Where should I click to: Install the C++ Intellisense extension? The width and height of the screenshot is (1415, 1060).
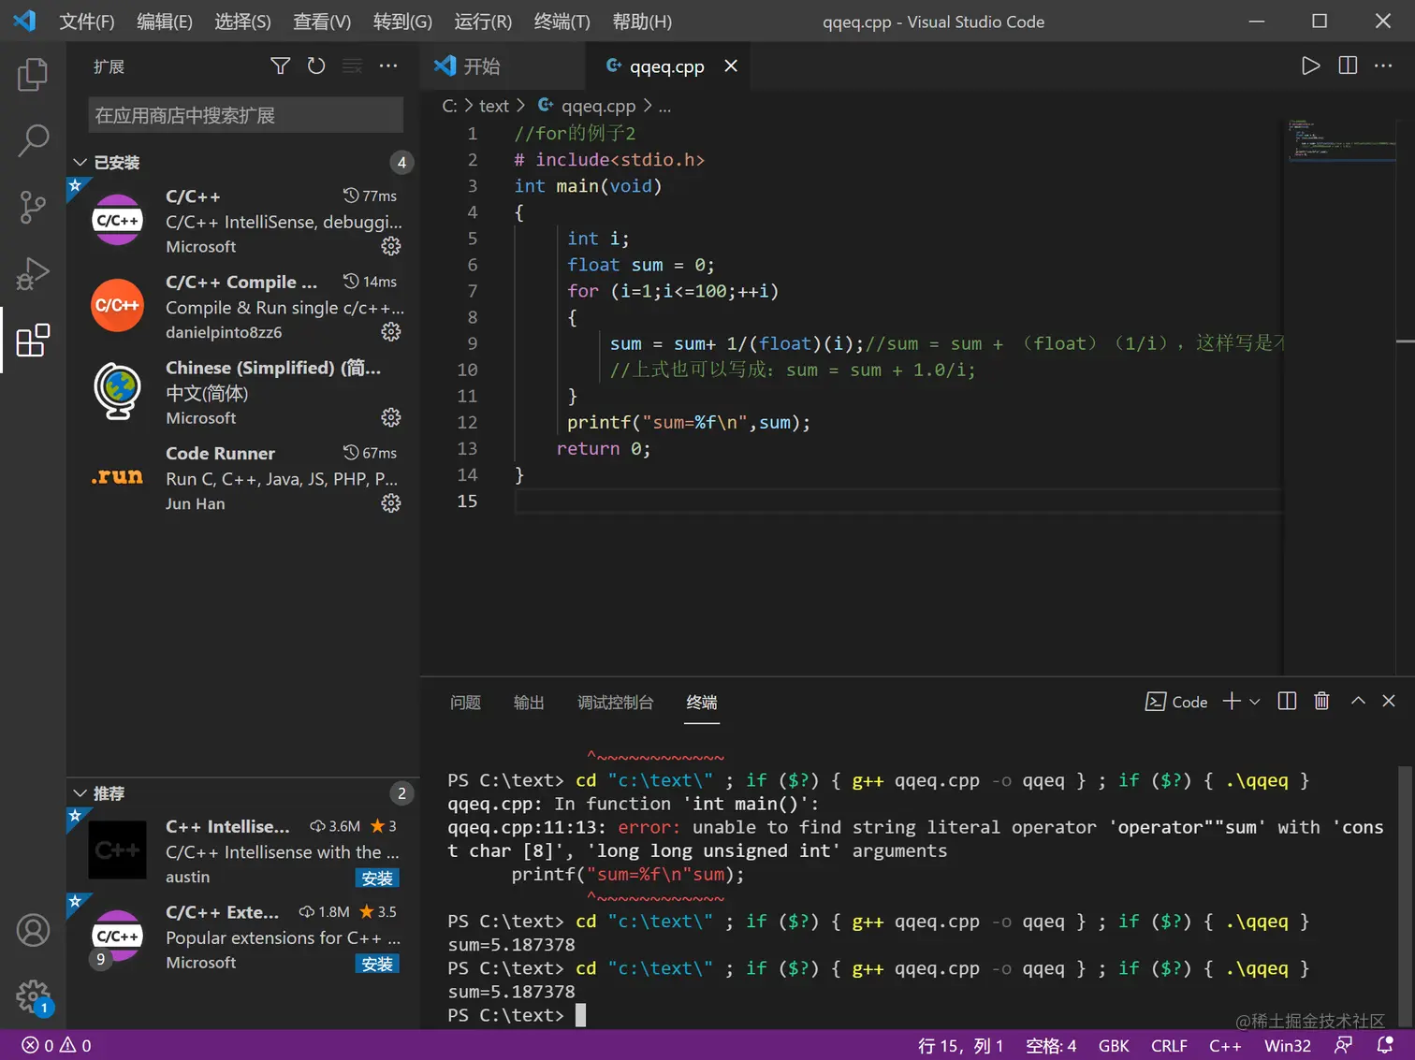[377, 878]
